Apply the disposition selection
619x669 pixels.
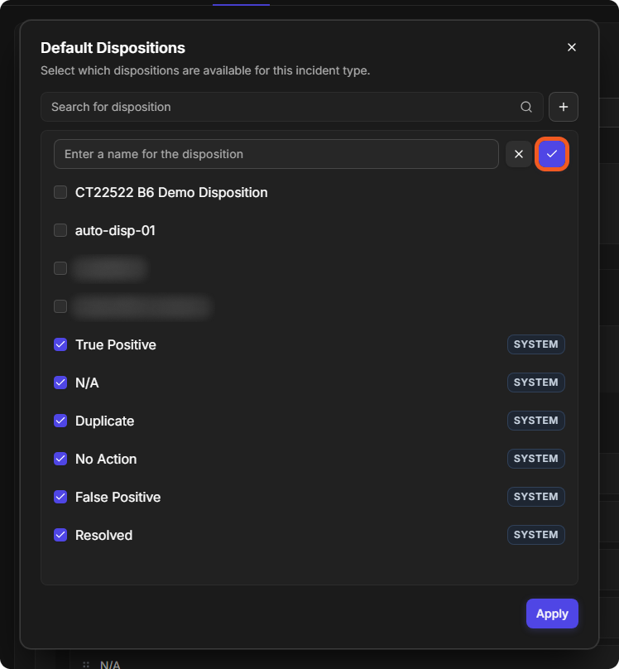tap(552, 614)
